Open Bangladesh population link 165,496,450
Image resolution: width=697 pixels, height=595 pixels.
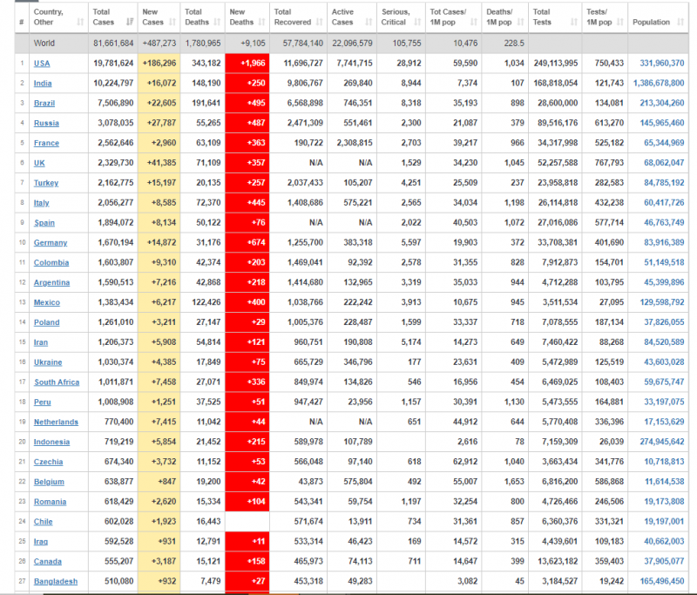662,581
